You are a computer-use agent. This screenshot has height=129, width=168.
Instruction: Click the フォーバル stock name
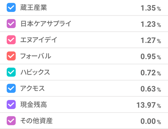[36, 56]
